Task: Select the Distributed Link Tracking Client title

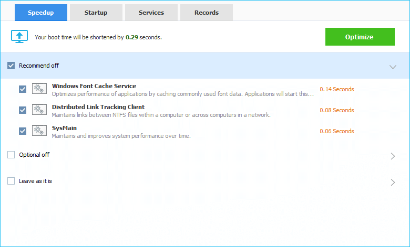Action: [x=98, y=107]
